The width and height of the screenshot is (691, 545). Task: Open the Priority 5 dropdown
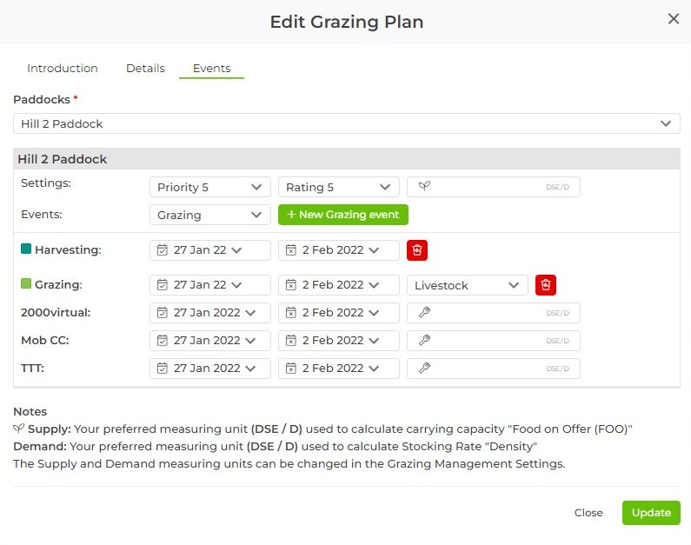[209, 187]
